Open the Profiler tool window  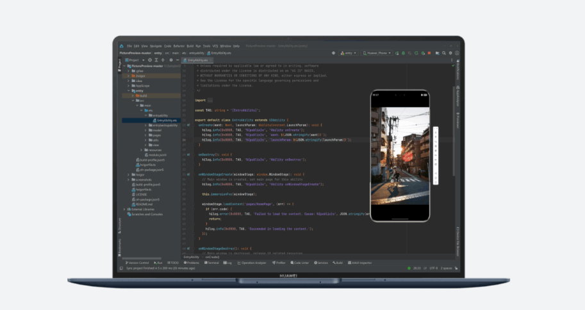pyautogui.click(x=279, y=263)
